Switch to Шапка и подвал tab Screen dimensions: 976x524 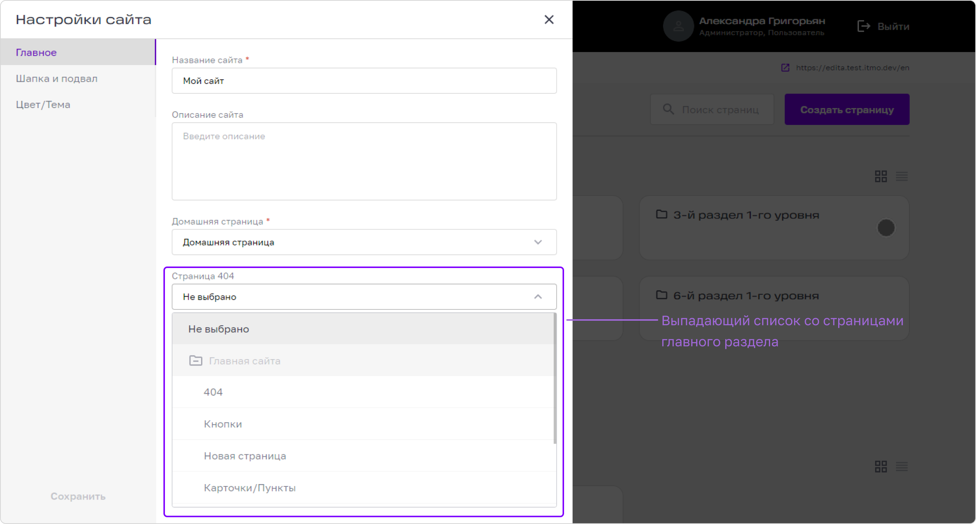point(78,78)
